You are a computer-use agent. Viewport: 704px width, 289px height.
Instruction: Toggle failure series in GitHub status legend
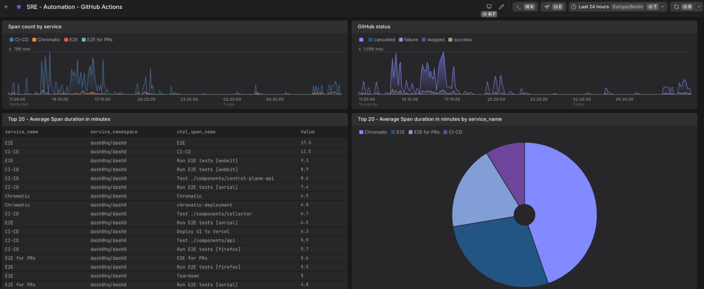[409, 40]
